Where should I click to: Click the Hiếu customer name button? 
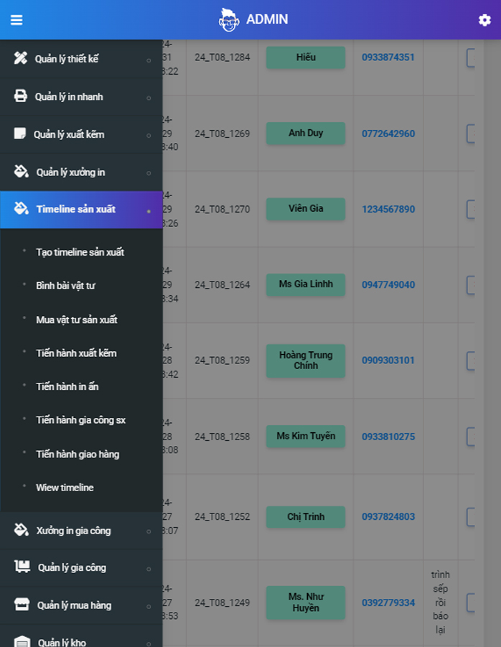pos(306,57)
